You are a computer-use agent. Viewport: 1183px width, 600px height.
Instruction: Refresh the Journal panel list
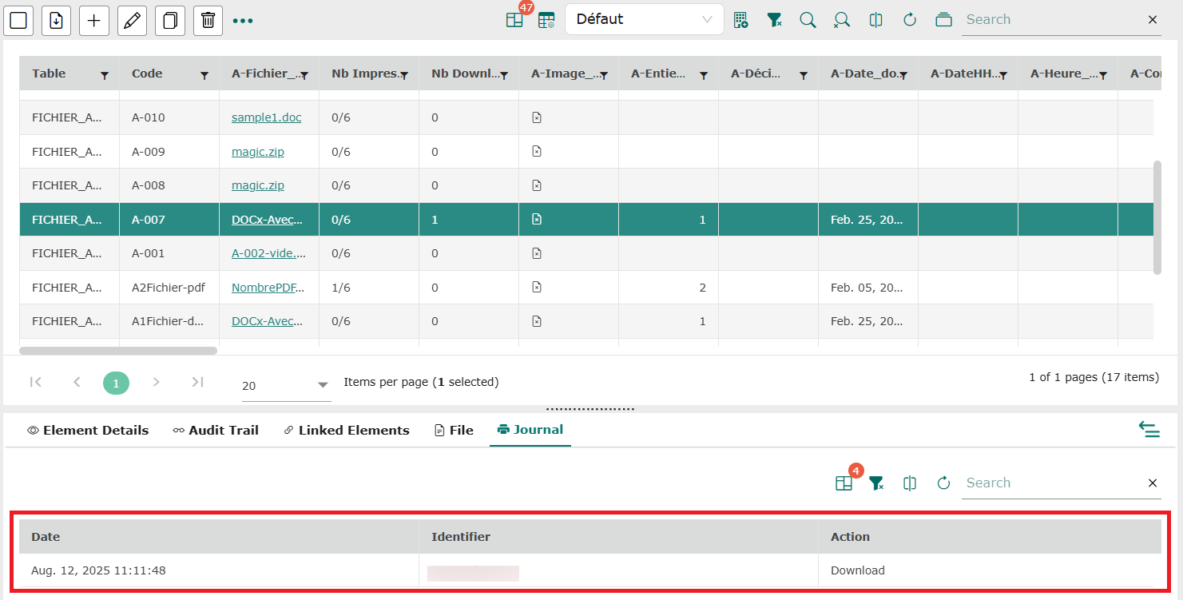click(943, 483)
